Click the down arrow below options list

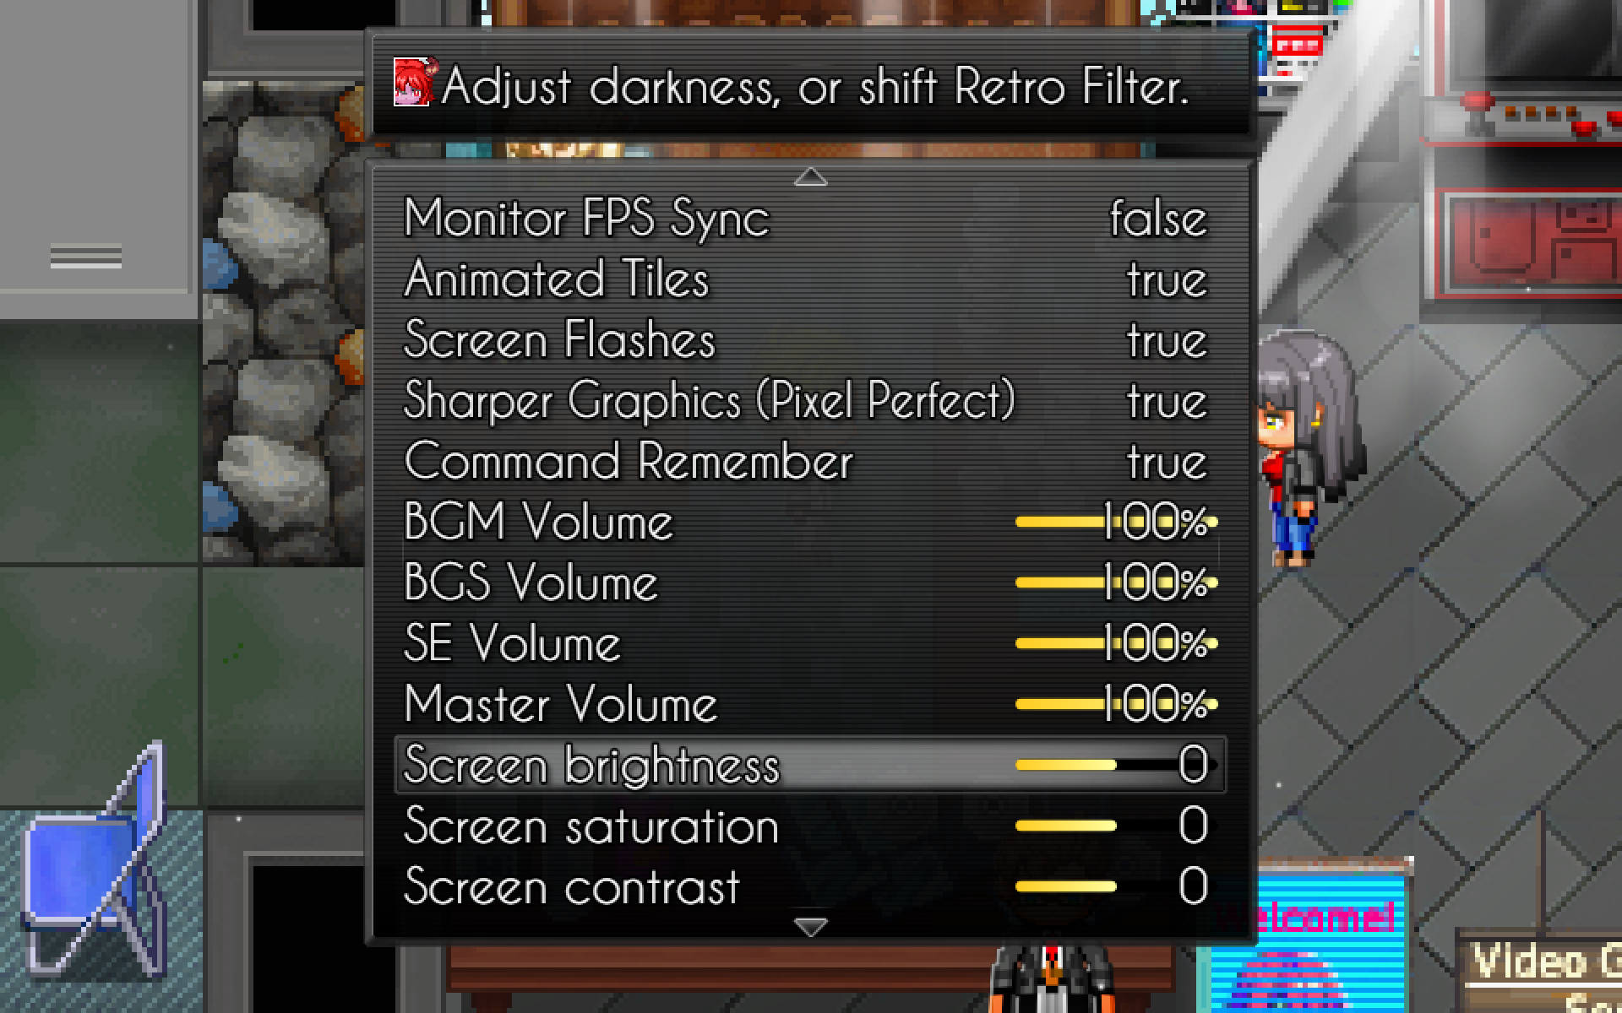810,927
